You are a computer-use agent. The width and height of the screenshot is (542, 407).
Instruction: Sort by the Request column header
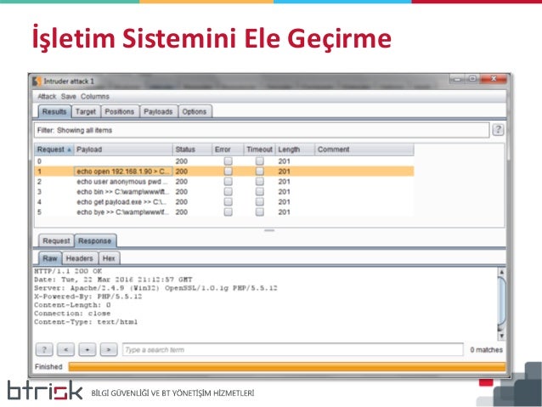(x=54, y=150)
